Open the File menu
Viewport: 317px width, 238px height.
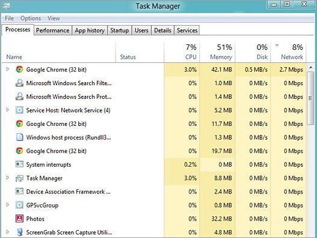click(9, 18)
